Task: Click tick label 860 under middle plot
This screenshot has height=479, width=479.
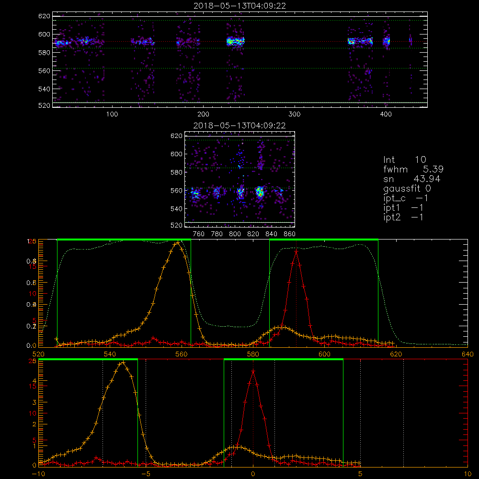Action: [290, 234]
